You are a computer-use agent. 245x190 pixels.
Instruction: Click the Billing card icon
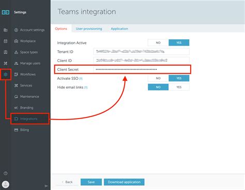point(16,130)
